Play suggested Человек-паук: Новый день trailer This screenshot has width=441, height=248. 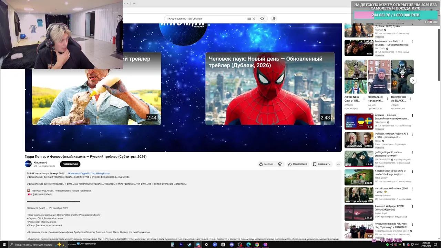click(270, 89)
